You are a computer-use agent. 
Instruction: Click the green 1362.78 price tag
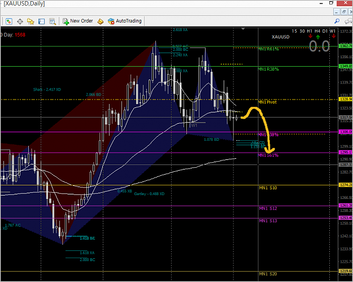pos(346,46)
